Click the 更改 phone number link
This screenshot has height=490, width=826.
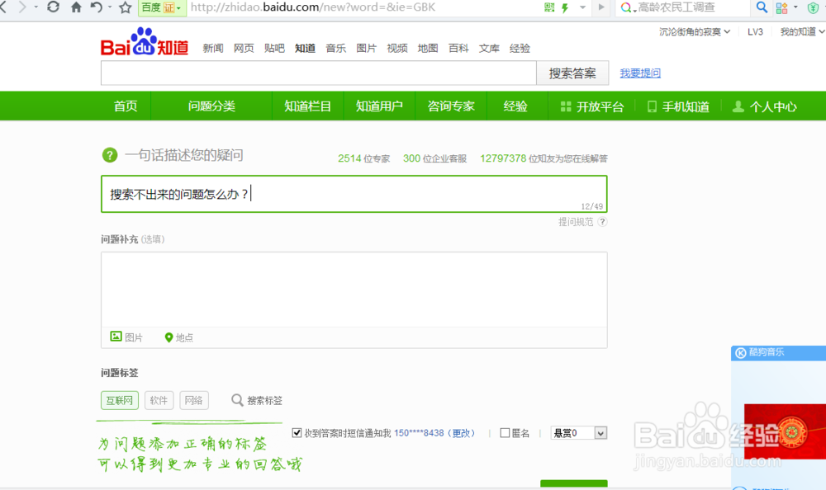pyautogui.click(x=461, y=432)
